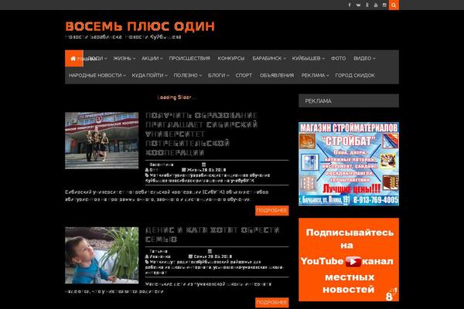Open the СПОРТ menu item
The image size is (464, 309).
[x=244, y=76]
